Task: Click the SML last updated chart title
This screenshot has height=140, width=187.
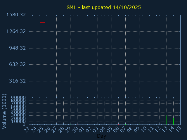Action: coord(104,7)
